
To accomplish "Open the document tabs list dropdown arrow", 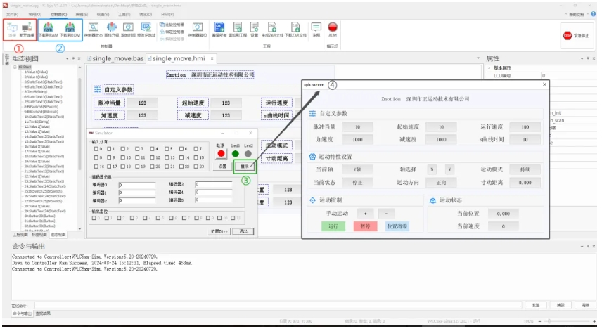I will point(478,58).
